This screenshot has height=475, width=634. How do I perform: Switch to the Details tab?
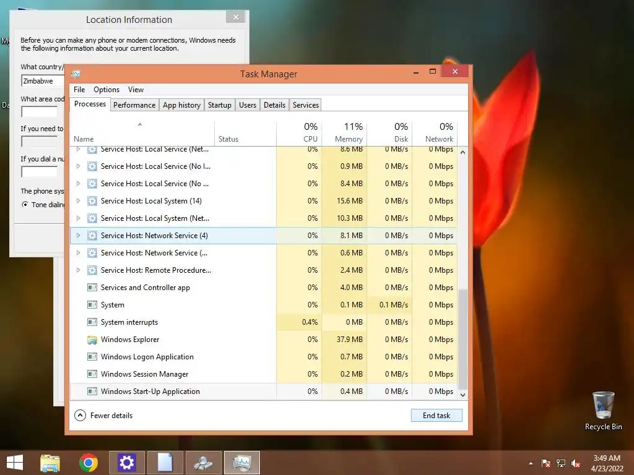click(274, 105)
